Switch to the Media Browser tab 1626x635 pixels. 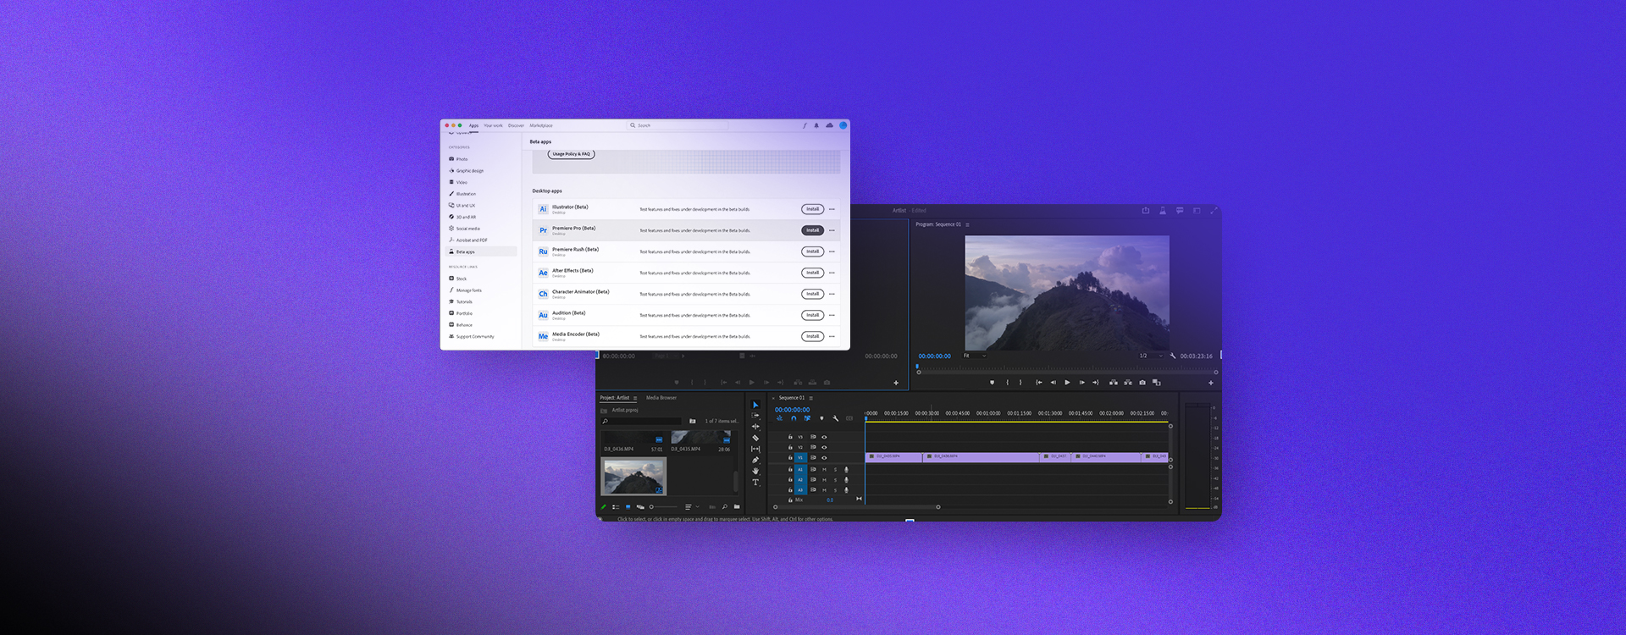pyautogui.click(x=661, y=398)
